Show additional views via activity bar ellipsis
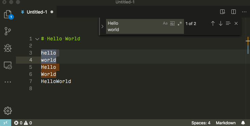250x126 pixels. coord(8,82)
